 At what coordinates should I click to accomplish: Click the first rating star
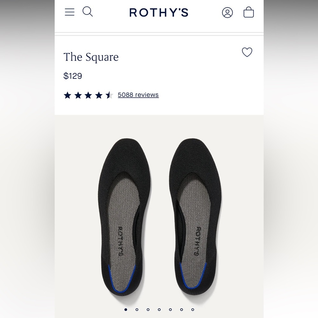(67, 95)
